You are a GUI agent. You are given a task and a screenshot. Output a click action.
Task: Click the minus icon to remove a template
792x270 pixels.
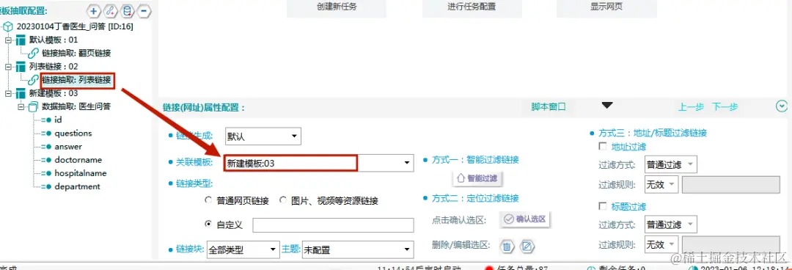144,10
